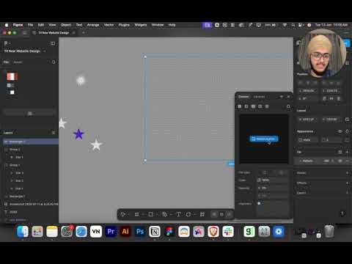Add a new fill with plus icon
Image resolution: width=352 pixels, height=264 pixels.
click(x=347, y=152)
